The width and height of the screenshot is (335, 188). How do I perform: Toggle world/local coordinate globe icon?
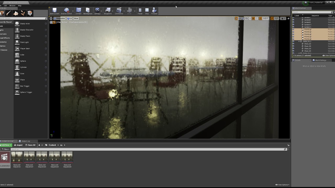point(247,19)
